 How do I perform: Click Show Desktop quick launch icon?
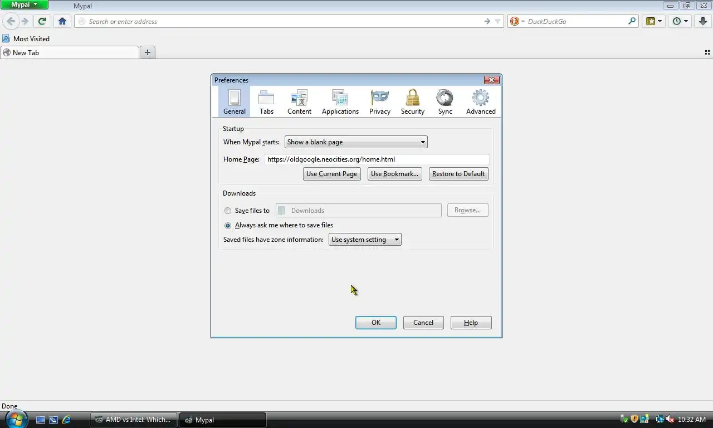[x=41, y=420]
